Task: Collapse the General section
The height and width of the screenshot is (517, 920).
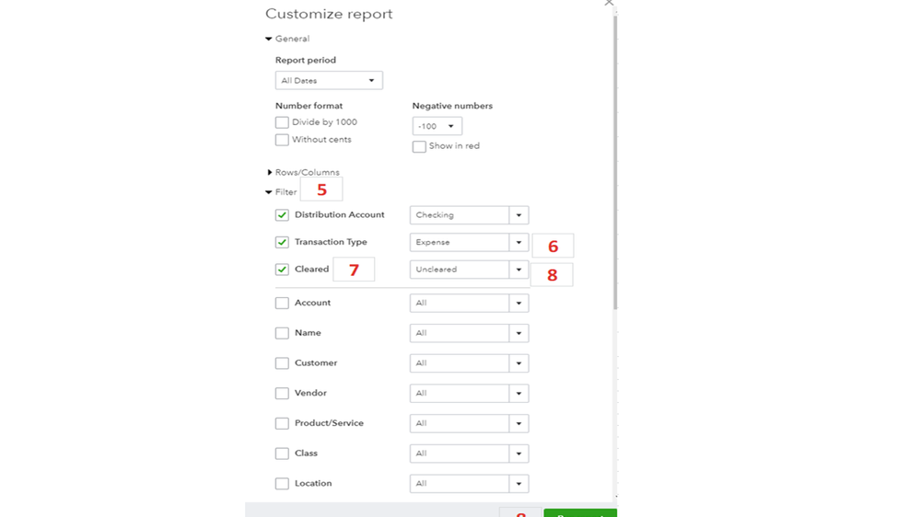Action: point(269,40)
